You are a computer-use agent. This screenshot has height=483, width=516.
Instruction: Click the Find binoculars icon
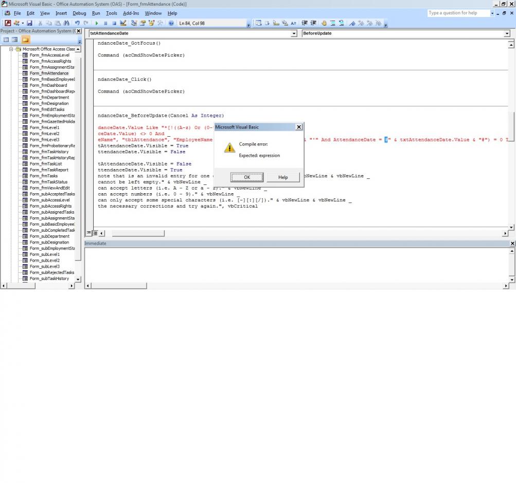click(66, 23)
